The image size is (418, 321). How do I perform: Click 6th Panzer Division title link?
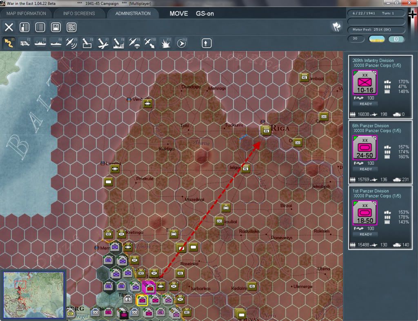370,126
